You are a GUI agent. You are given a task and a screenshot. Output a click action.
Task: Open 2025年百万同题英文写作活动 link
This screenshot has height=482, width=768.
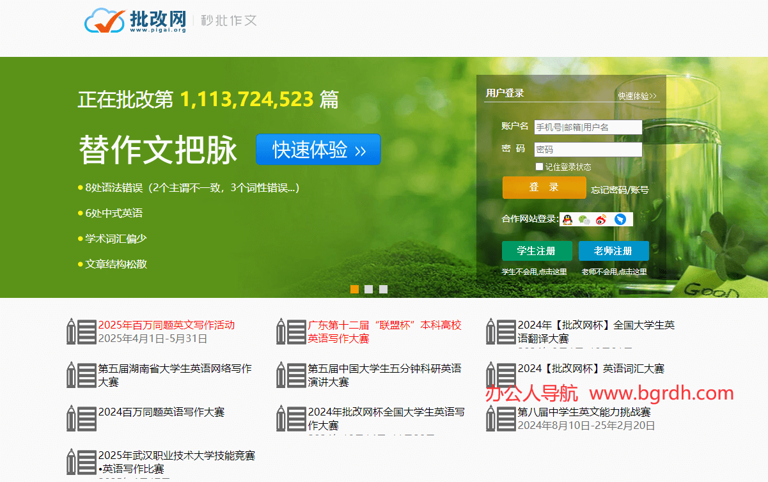click(x=166, y=325)
